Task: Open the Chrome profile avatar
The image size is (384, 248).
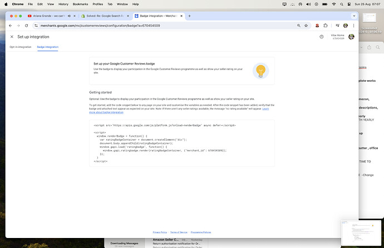Action: click(x=346, y=26)
